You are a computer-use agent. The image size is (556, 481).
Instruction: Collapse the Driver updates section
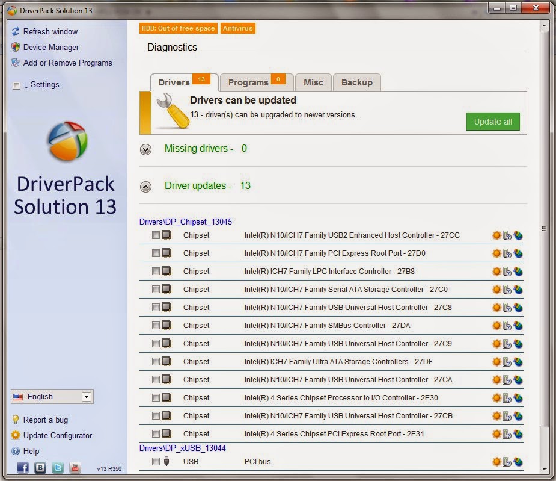point(145,187)
